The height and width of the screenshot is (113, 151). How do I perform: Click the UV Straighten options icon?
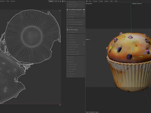coord(84,42)
